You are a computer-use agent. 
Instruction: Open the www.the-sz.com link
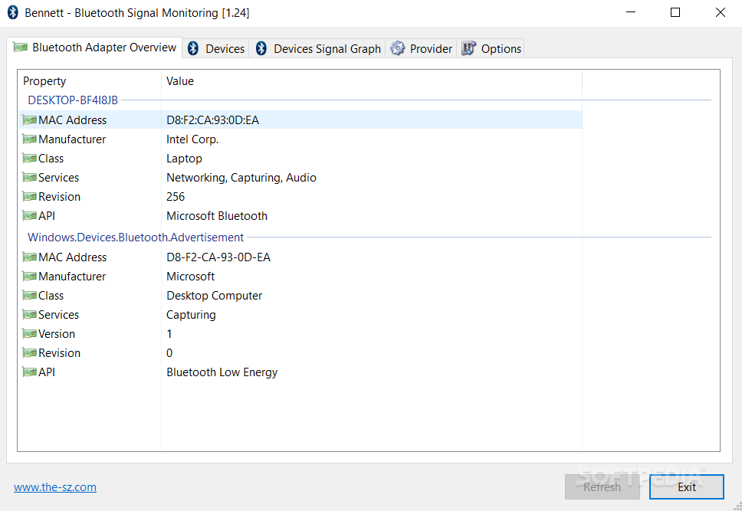pyautogui.click(x=55, y=487)
